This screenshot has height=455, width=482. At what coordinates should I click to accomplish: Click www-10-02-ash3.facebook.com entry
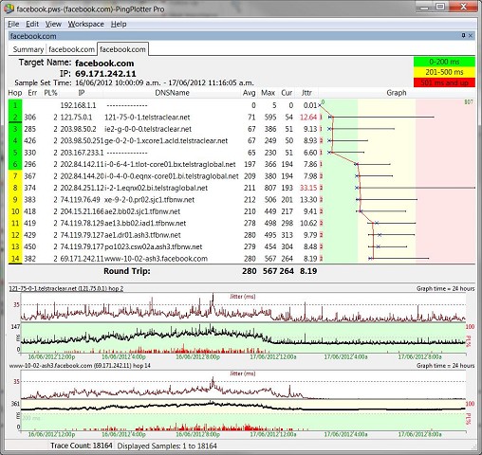pyautogui.click(x=156, y=259)
